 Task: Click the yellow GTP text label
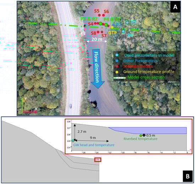(112, 33)
